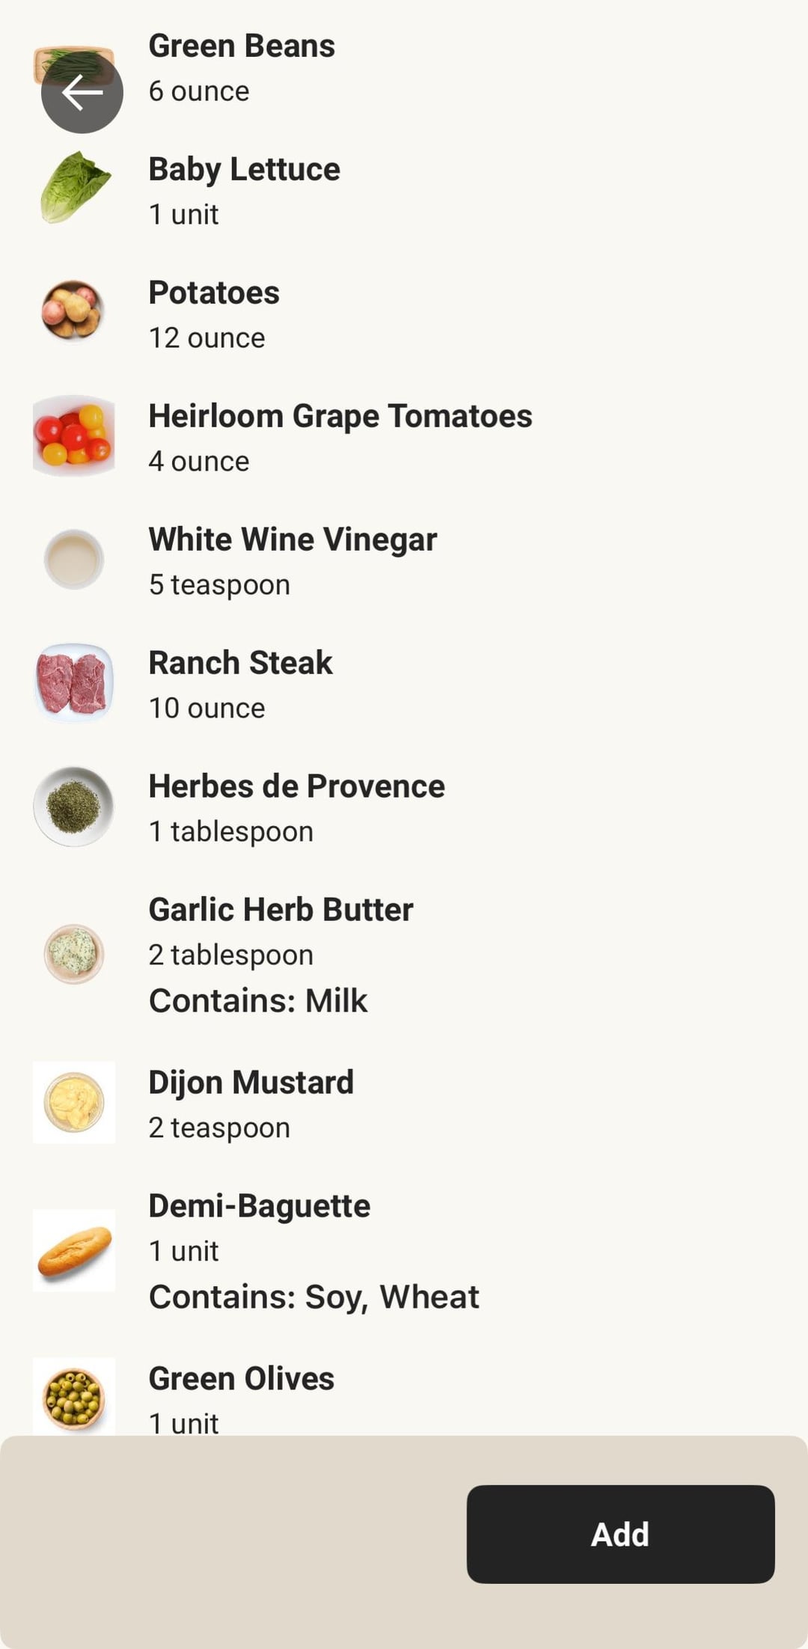Select the Ranch Steak ingredient title
The image size is (808, 1649).
[240, 663]
